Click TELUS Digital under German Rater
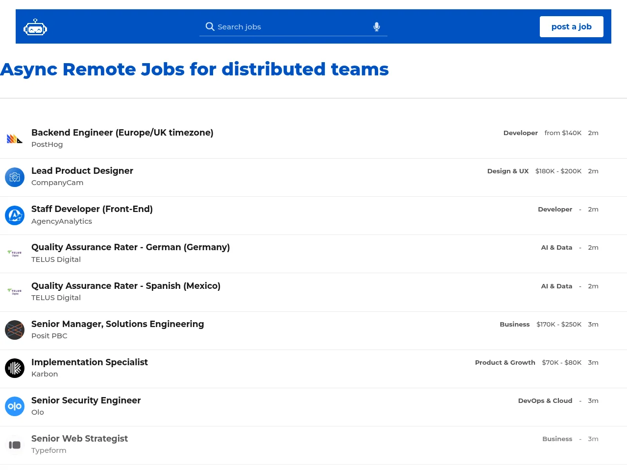Screen dimensions: 627x470 (56, 259)
